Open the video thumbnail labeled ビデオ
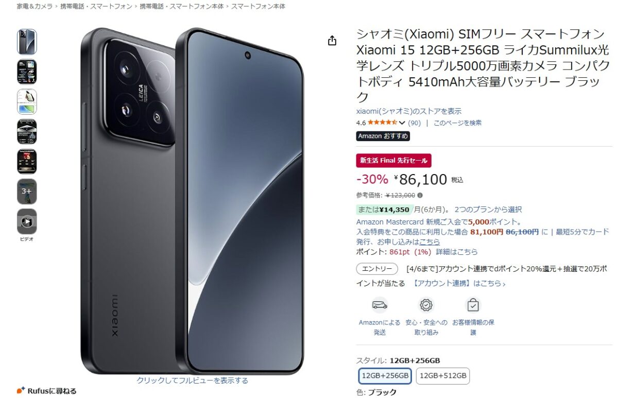 click(x=27, y=221)
